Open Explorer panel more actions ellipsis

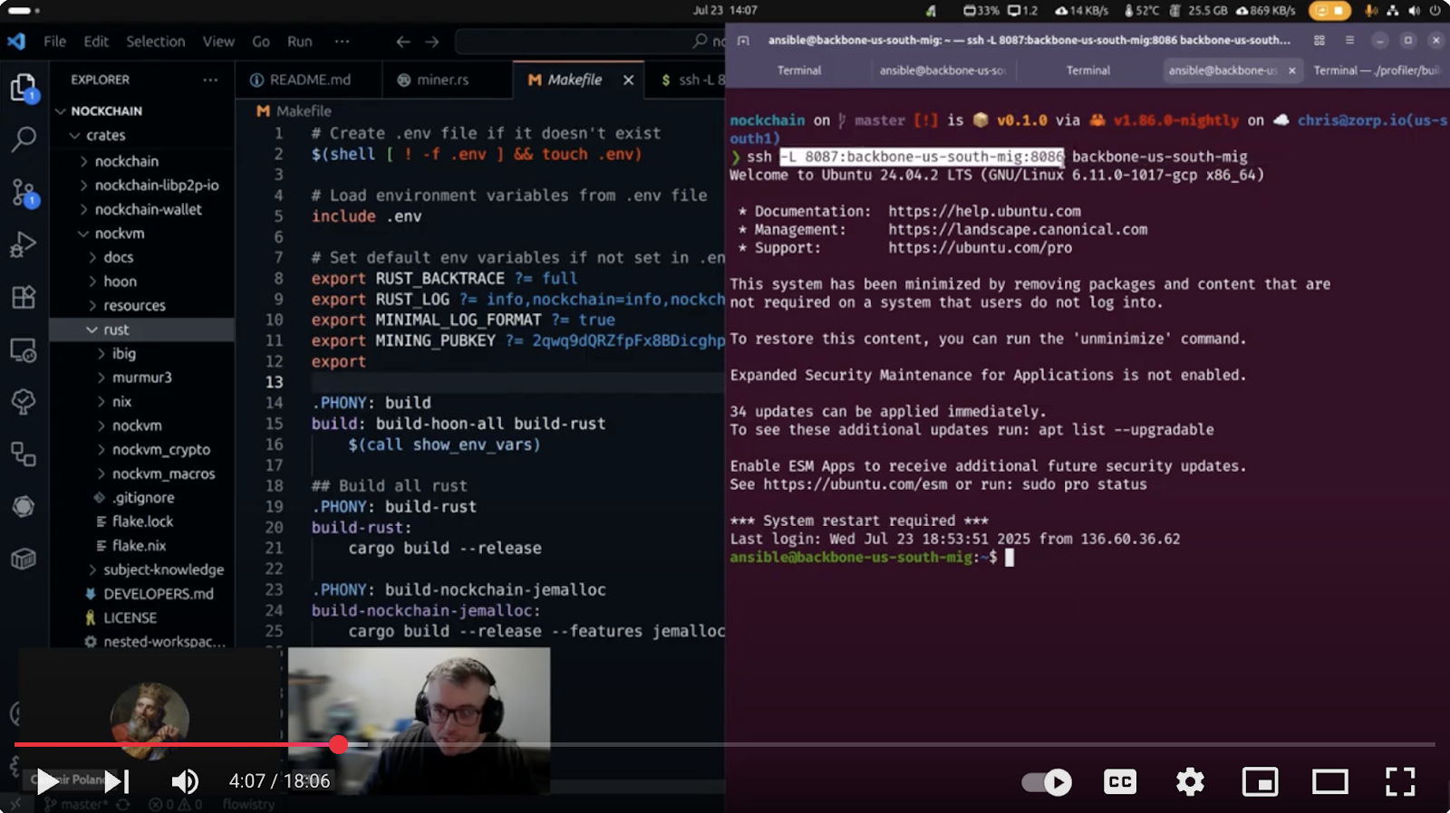pyautogui.click(x=210, y=80)
